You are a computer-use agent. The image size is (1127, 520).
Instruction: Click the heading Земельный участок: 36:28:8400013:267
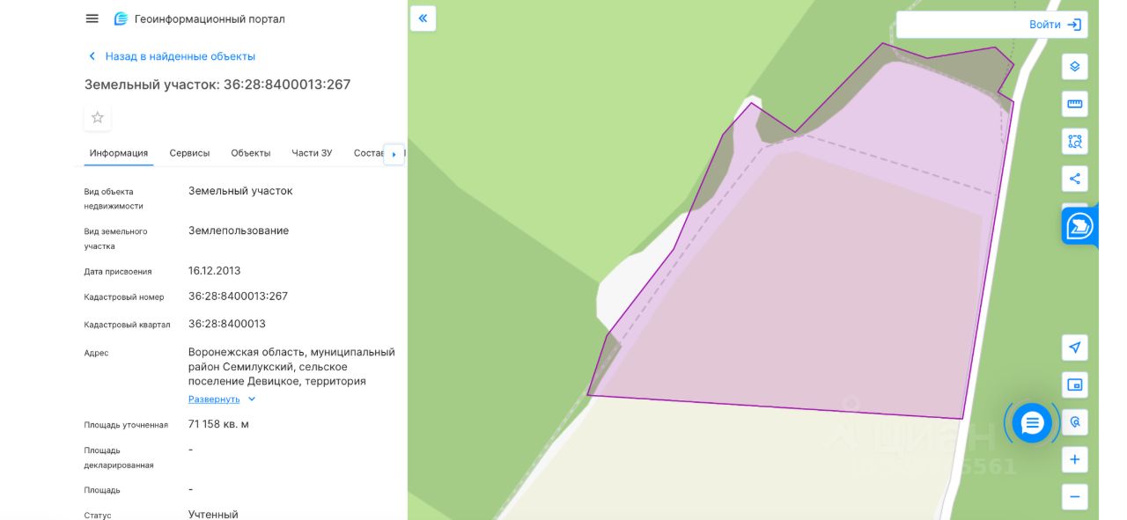pyautogui.click(x=217, y=84)
